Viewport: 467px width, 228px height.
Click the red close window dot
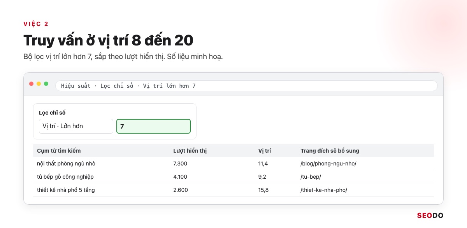click(x=32, y=84)
